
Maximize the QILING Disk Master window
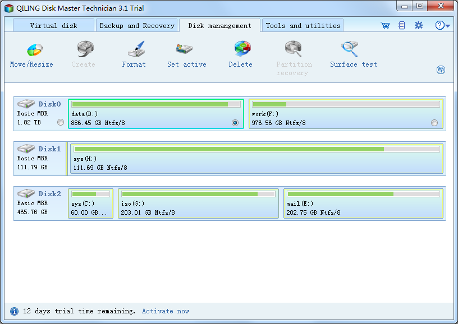point(420,6)
